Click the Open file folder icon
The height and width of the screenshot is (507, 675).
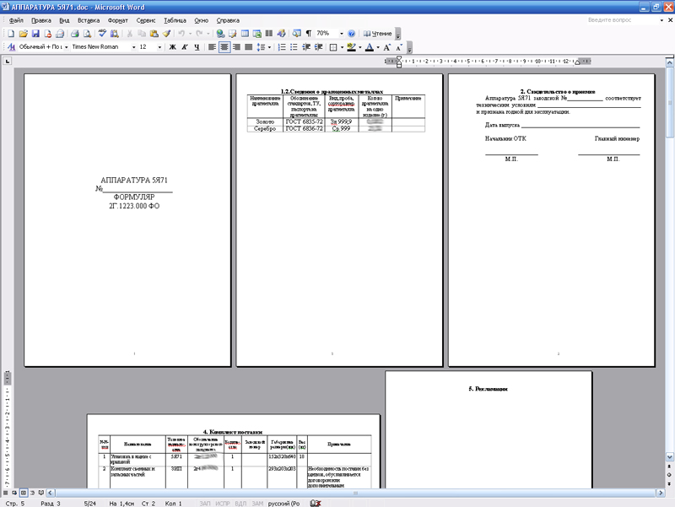click(x=24, y=33)
